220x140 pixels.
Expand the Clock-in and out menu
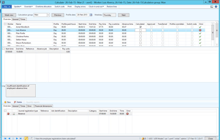[x=96, y=6]
